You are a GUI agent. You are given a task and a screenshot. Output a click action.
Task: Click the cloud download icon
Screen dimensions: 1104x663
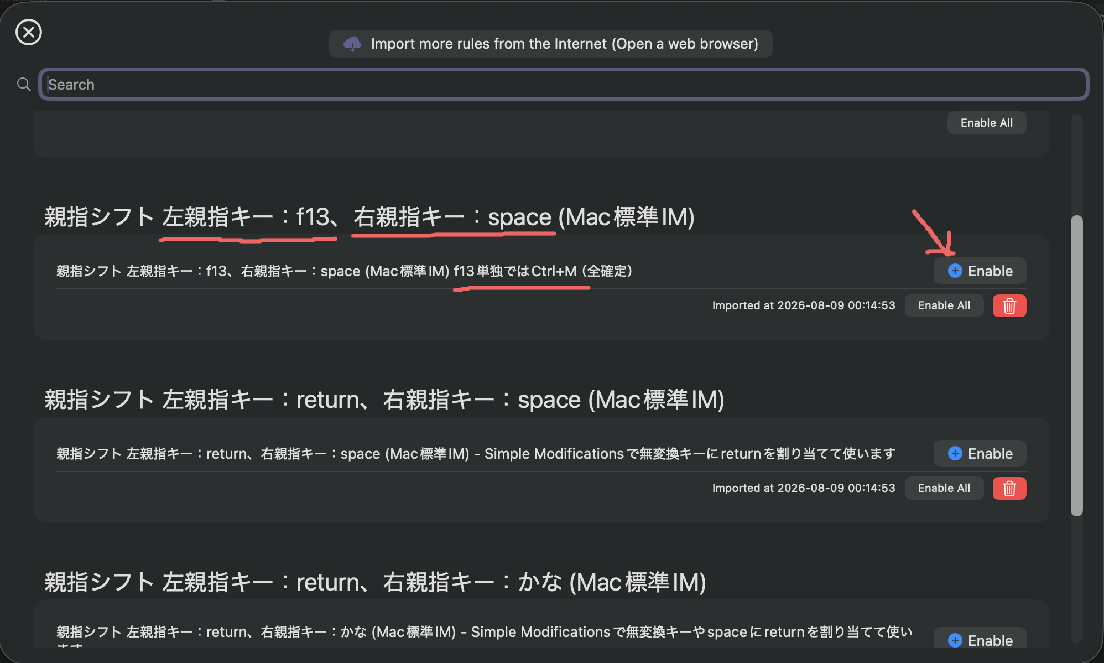tap(352, 44)
